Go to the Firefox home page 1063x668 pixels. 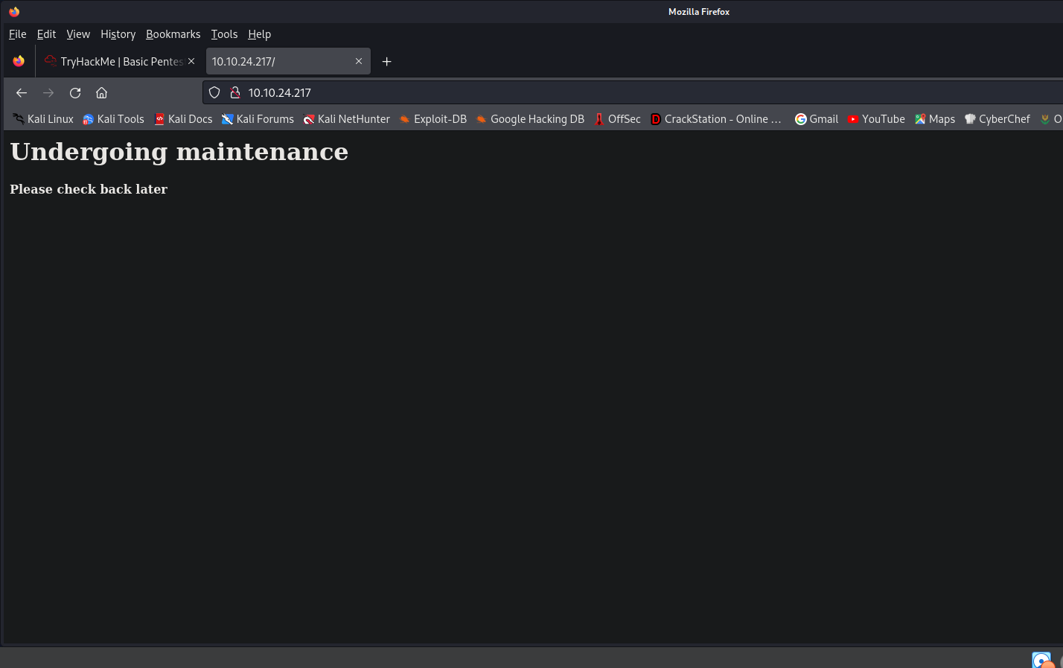[x=102, y=93]
